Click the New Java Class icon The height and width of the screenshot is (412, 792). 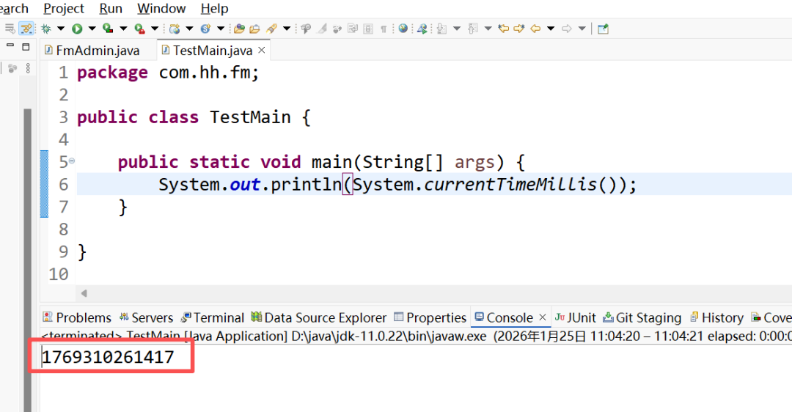coord(205,29)
